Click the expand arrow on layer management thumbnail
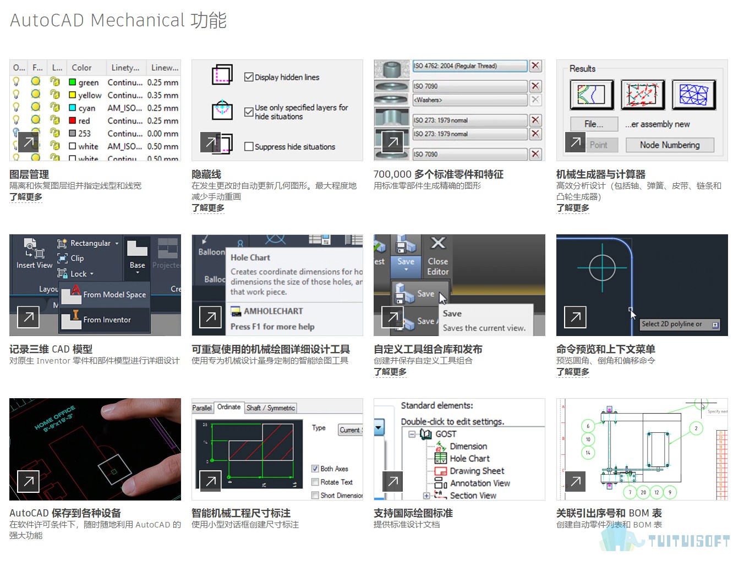Viewport: 744px width, 561px height. tap(28, 142)
